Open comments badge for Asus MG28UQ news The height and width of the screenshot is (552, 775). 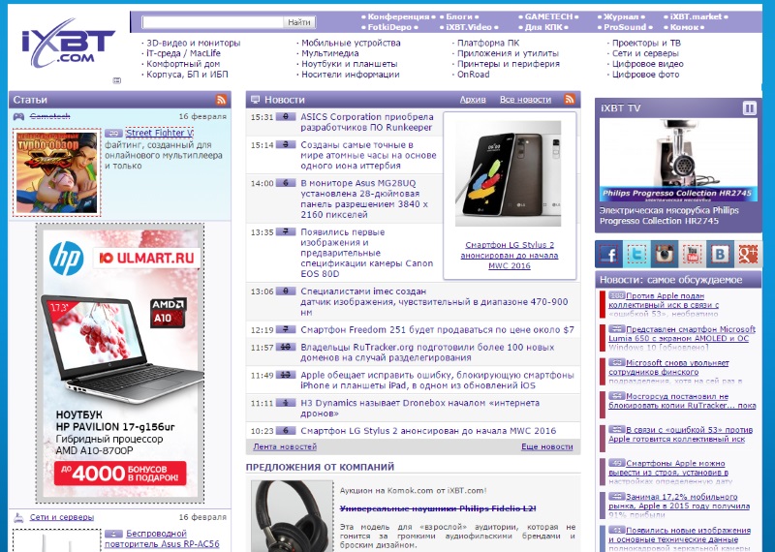(x=285, y=183)
